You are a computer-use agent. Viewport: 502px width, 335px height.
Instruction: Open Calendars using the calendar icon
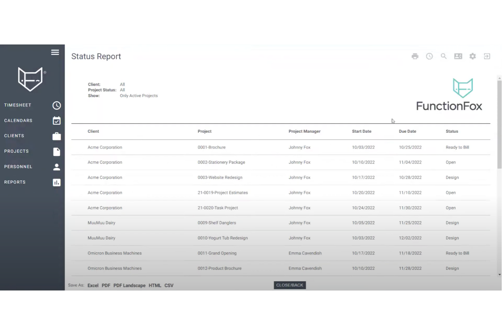56,120
